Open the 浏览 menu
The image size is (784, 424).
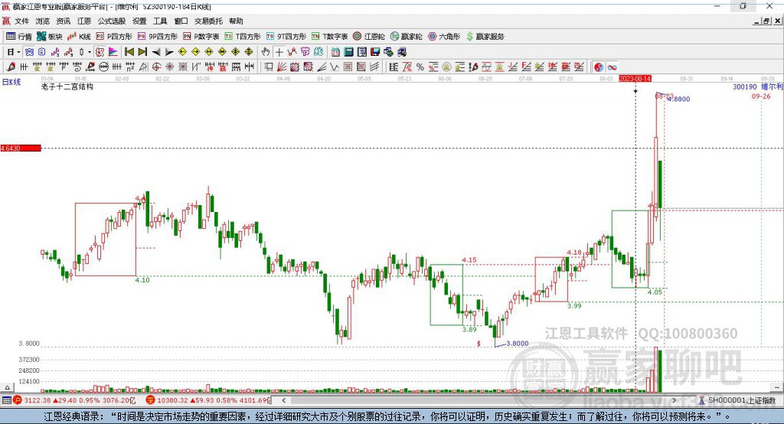(x=43, y=21)
